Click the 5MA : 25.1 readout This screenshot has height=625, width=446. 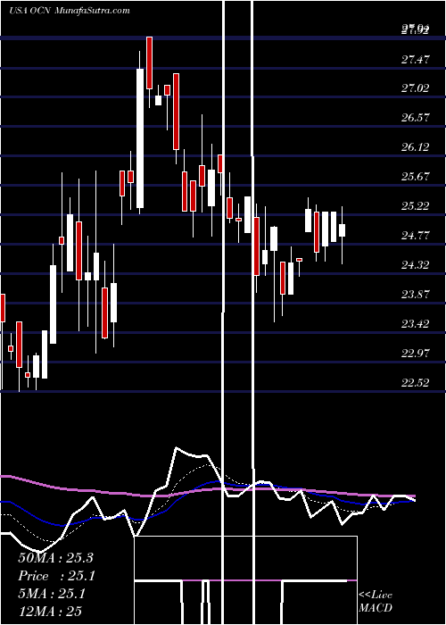(52, 594)
